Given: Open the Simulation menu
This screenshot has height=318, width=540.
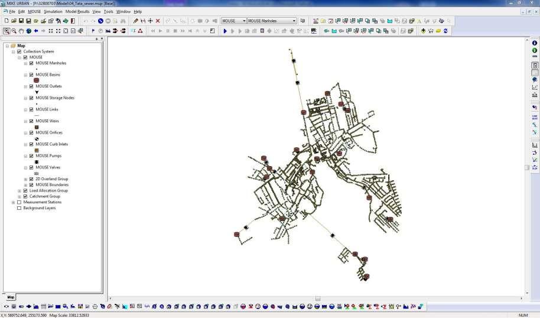Looking at the screenshot, I should point(53,12).
